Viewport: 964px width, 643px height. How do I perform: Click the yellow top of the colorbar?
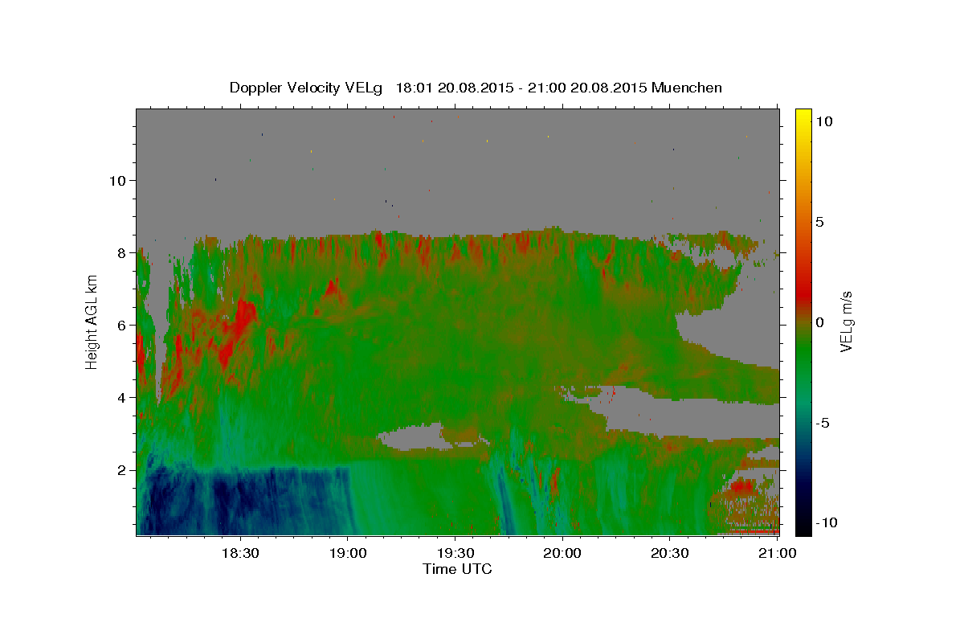coord(803,117)
